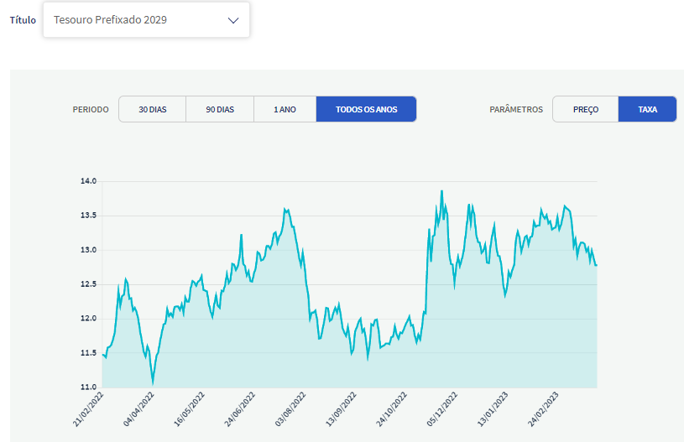This screenshot has height=442, width=684.
Task: Select the 90 DIAS period
Action: [x=220, y=109]
